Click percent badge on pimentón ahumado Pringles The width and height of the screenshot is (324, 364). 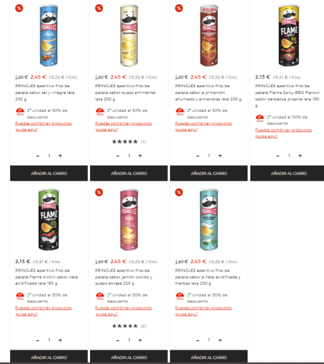pyautogui.click(x=179, y=8)
